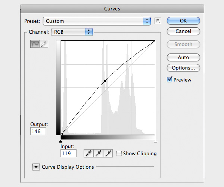Open the Preset dropdown showing Custom

coord(97,21)
